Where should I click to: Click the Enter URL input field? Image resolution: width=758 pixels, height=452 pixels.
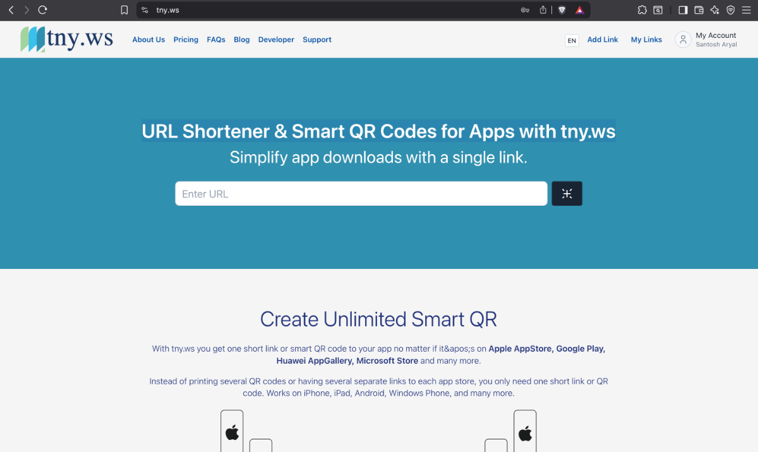(x=361, y=194)
